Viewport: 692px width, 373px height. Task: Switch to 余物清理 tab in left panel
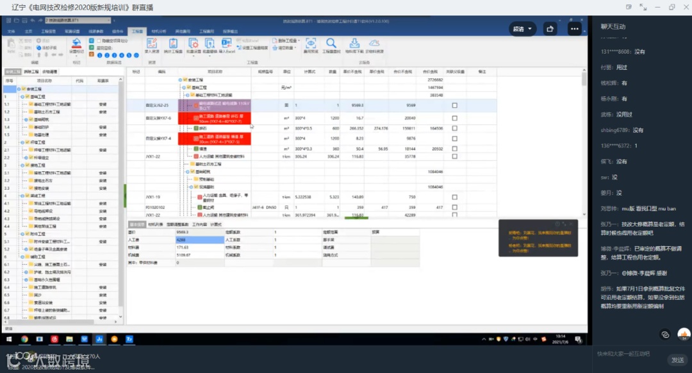tap(50, 72)
